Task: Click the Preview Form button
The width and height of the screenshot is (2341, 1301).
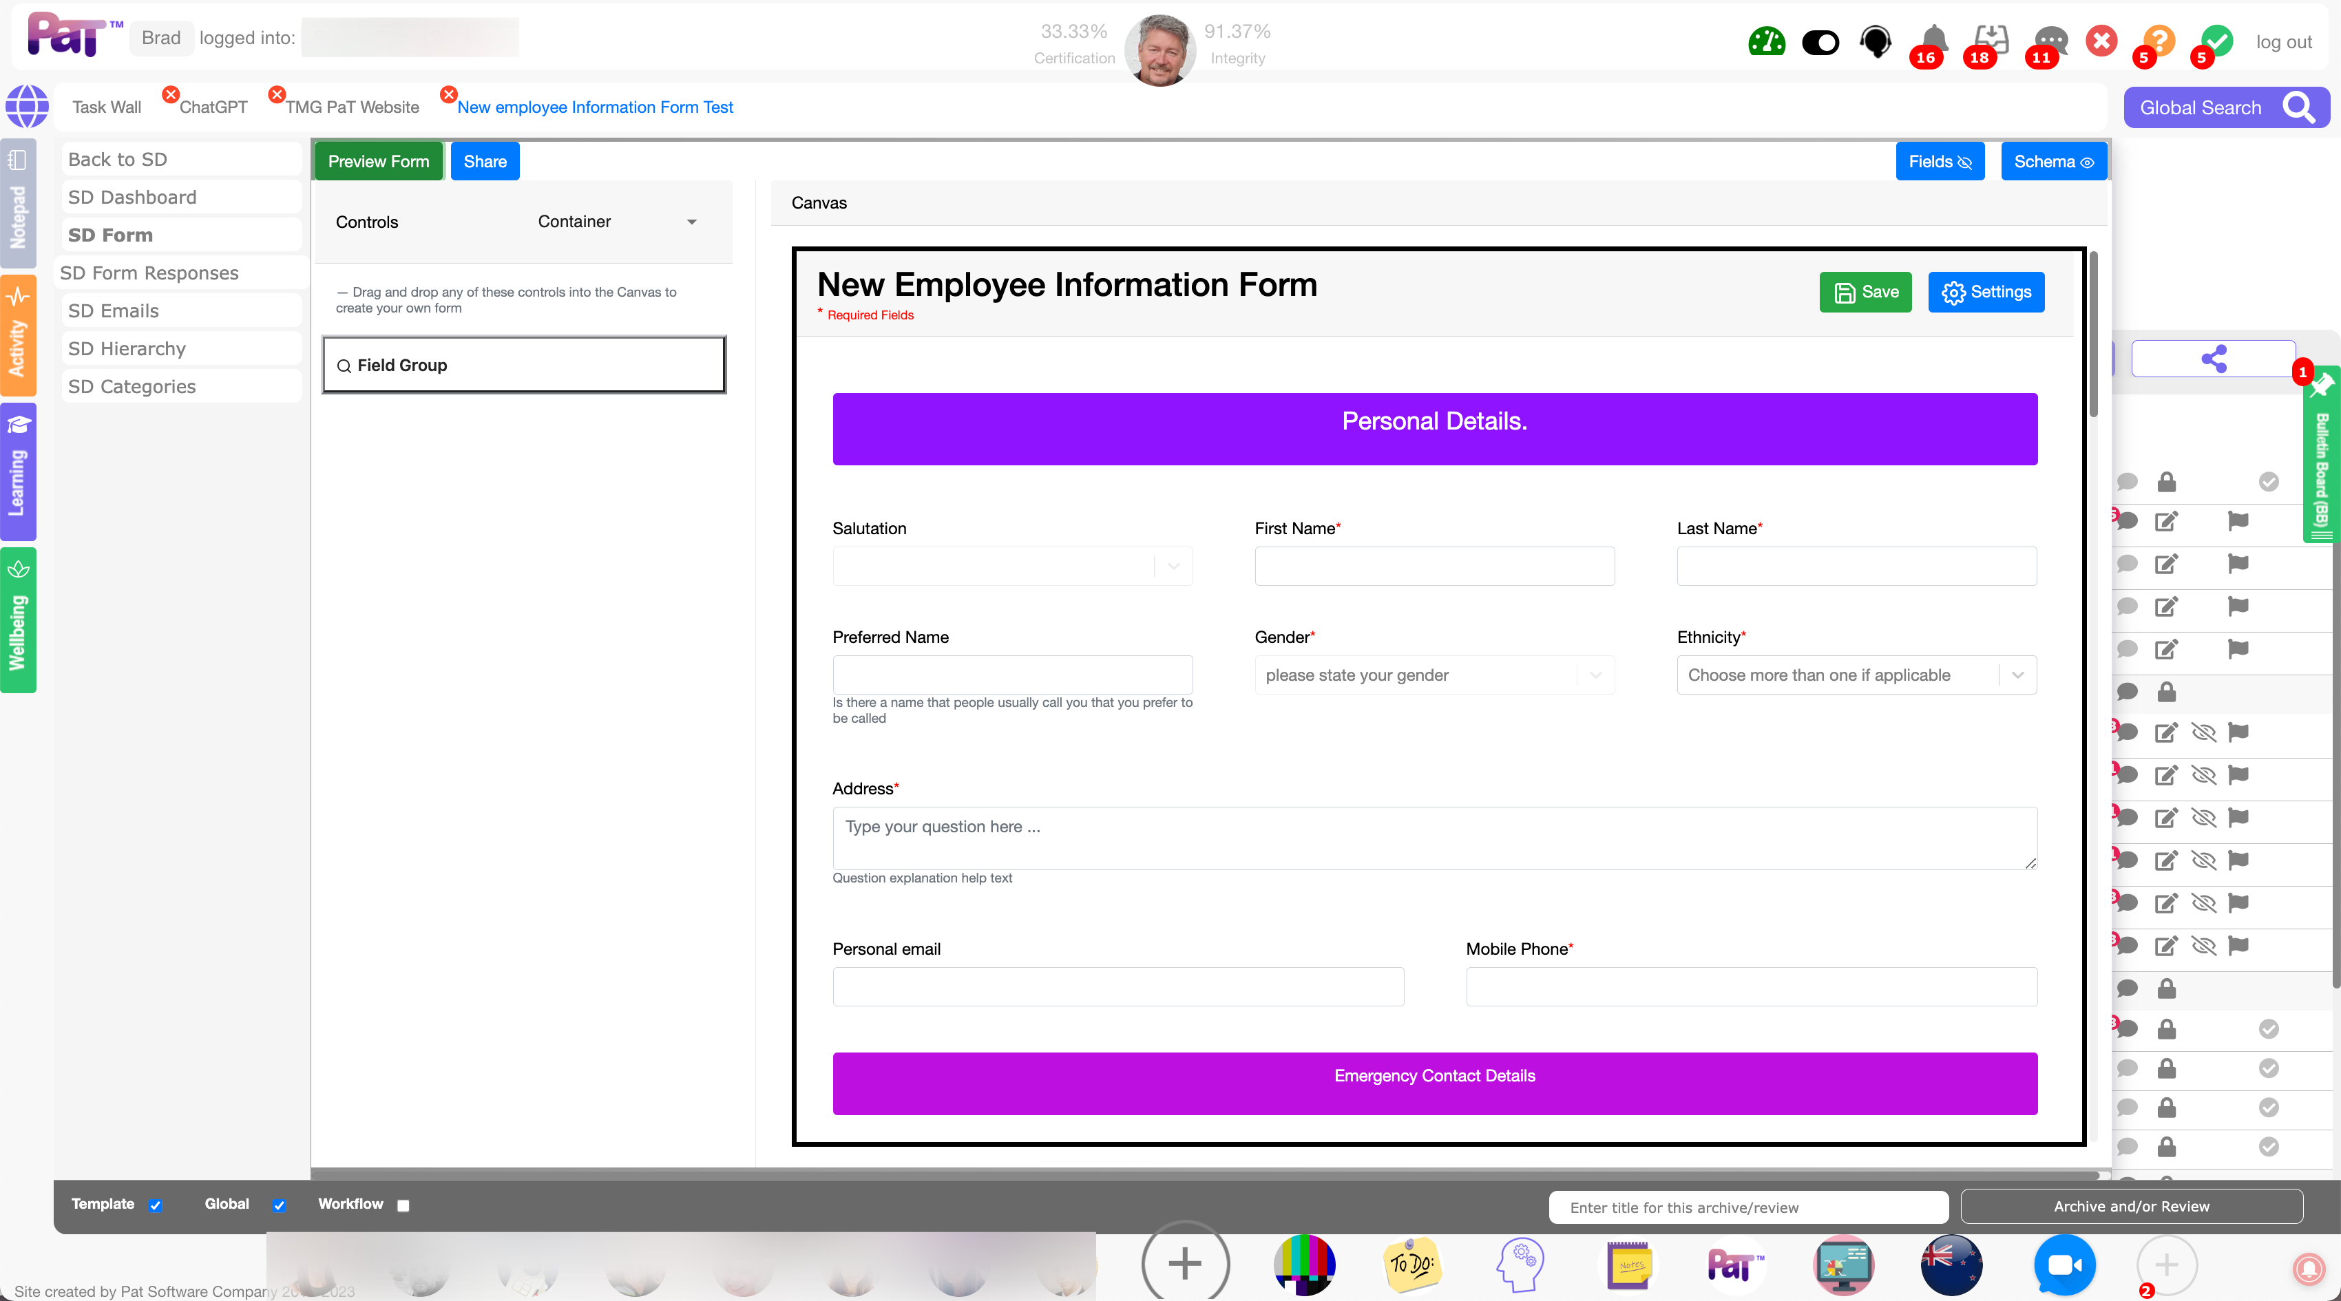Action: [378, 162]
